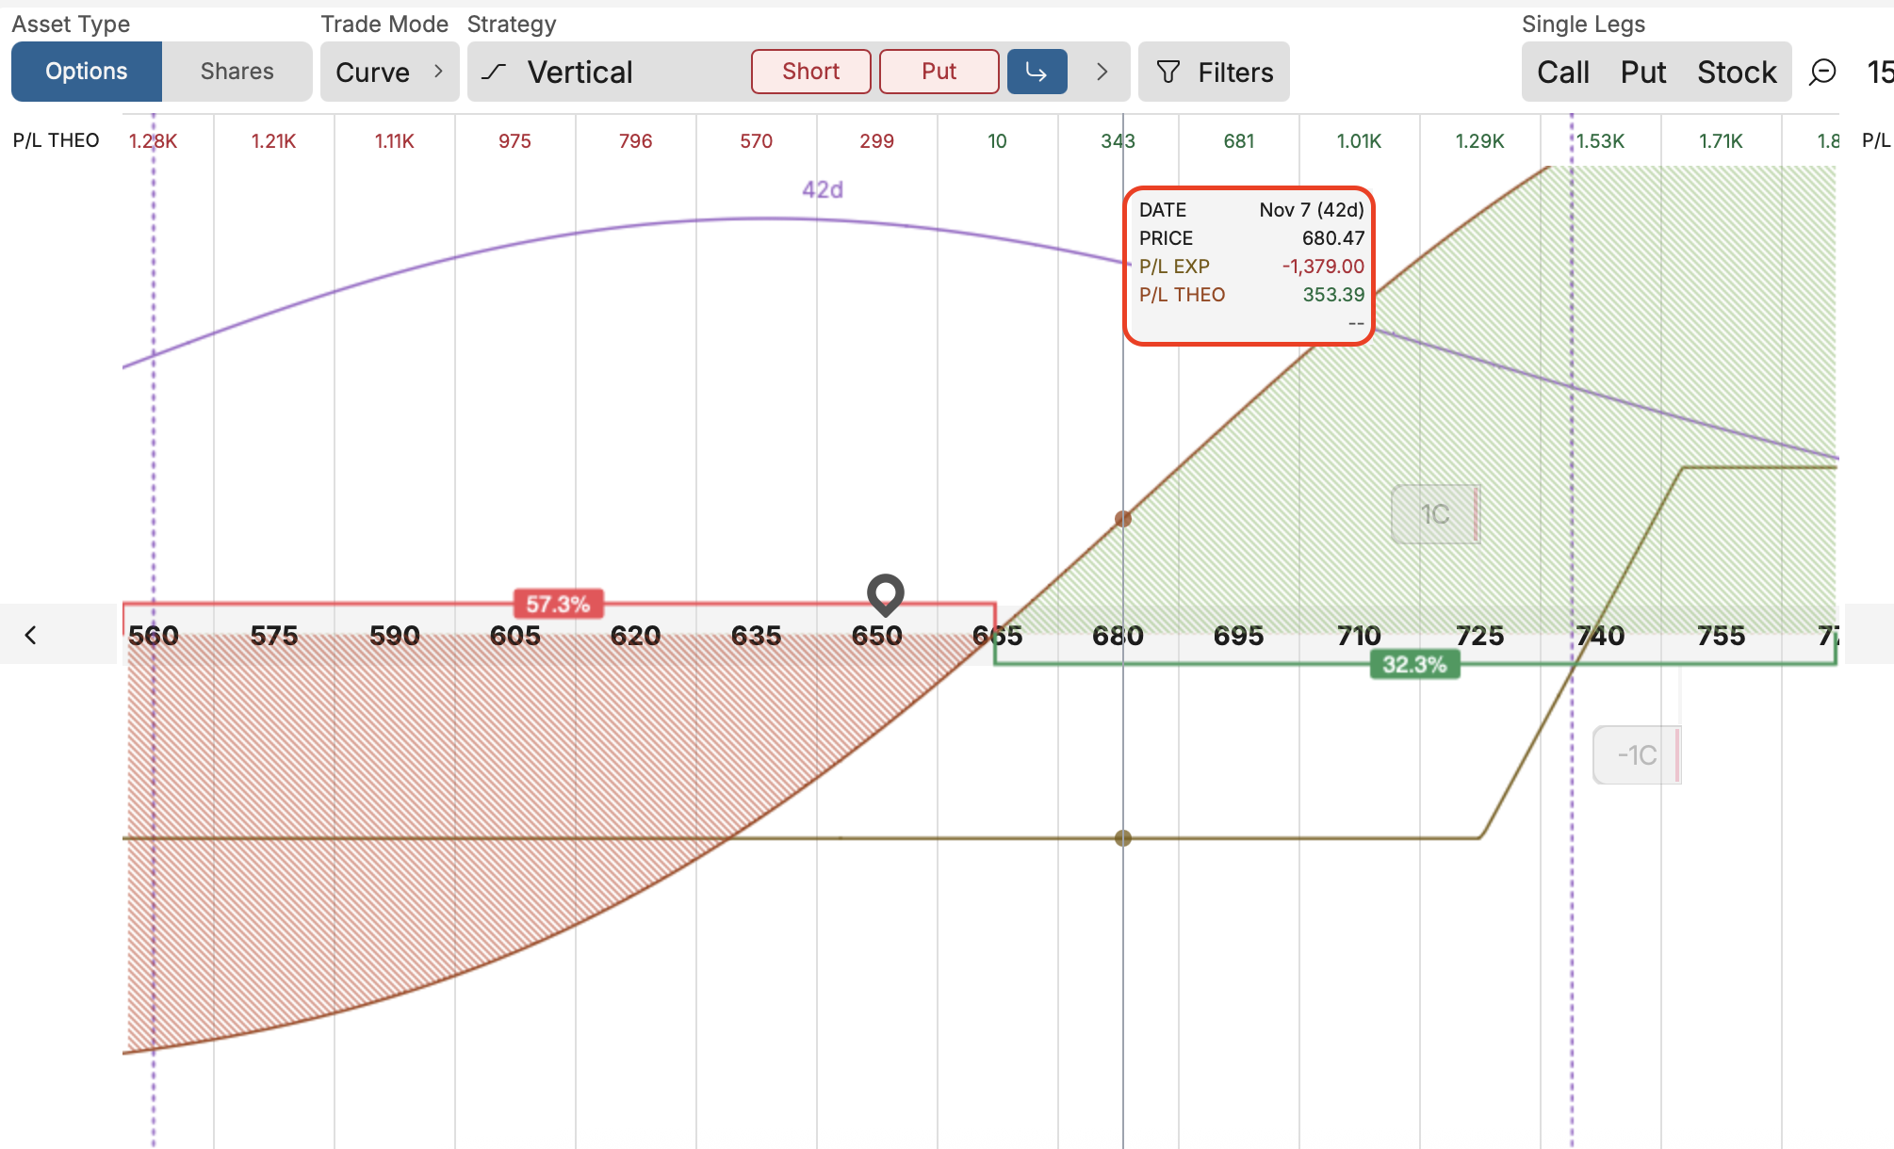Toggle the Put option type

(939, 72)
